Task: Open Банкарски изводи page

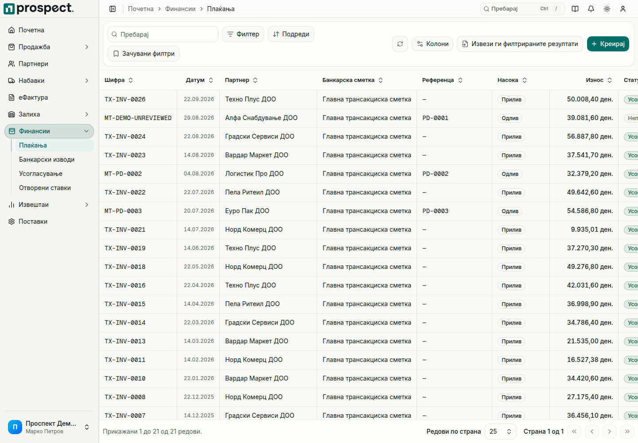Action: pyautogui.click(x=54, y=159)
